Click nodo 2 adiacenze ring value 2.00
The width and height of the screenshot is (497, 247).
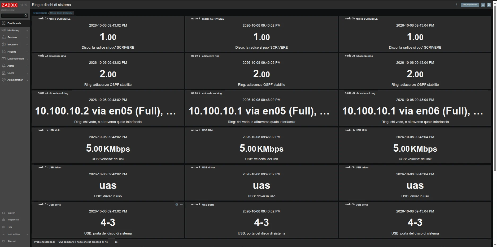coord(261,74)
